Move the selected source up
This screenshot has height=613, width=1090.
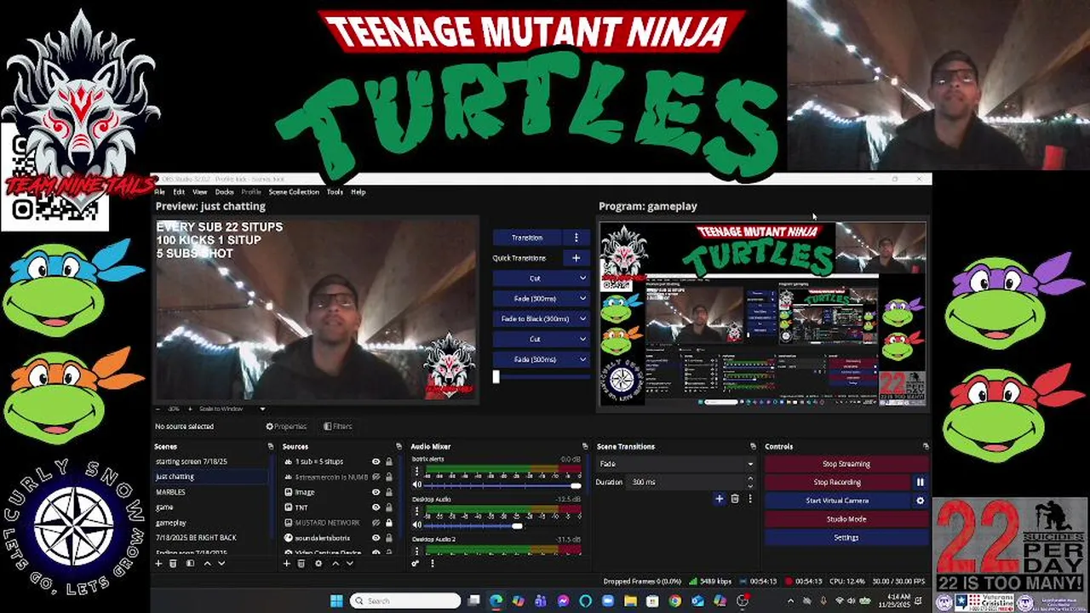[335, 563]
